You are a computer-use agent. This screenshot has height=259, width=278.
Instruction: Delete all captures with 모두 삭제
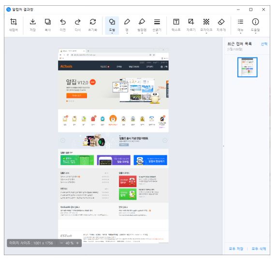[259, 248]
